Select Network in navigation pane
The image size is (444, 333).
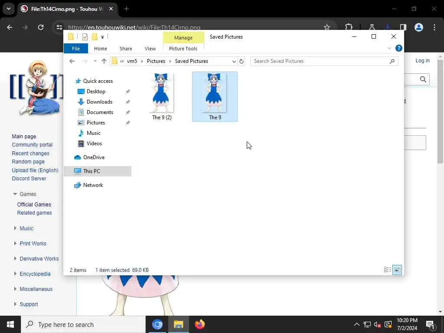point(93,185)
